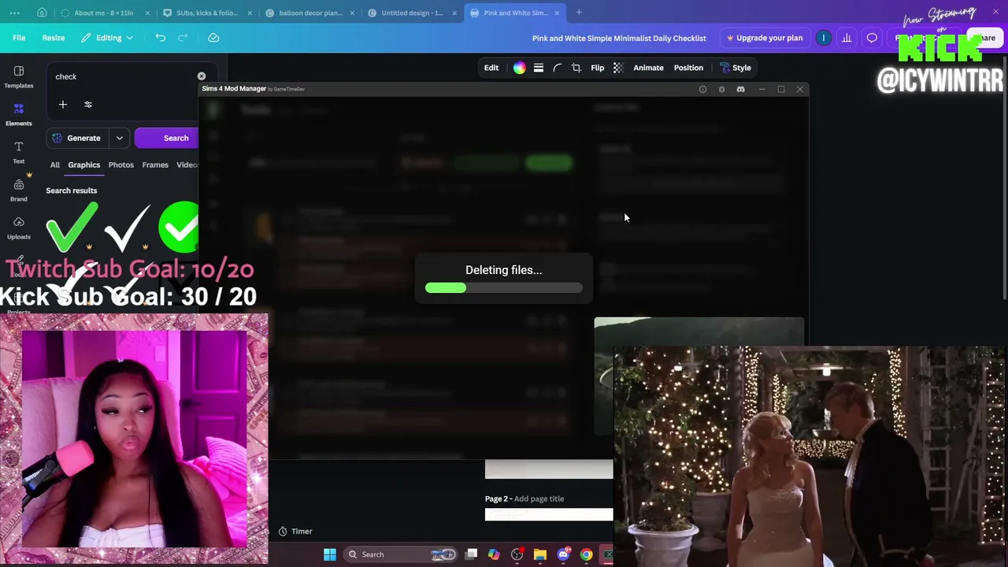Select the crop tool

(576, 68)
